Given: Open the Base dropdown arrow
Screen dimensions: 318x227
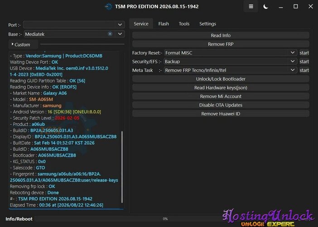Looking at the screenshot, I should pos(120,34).
